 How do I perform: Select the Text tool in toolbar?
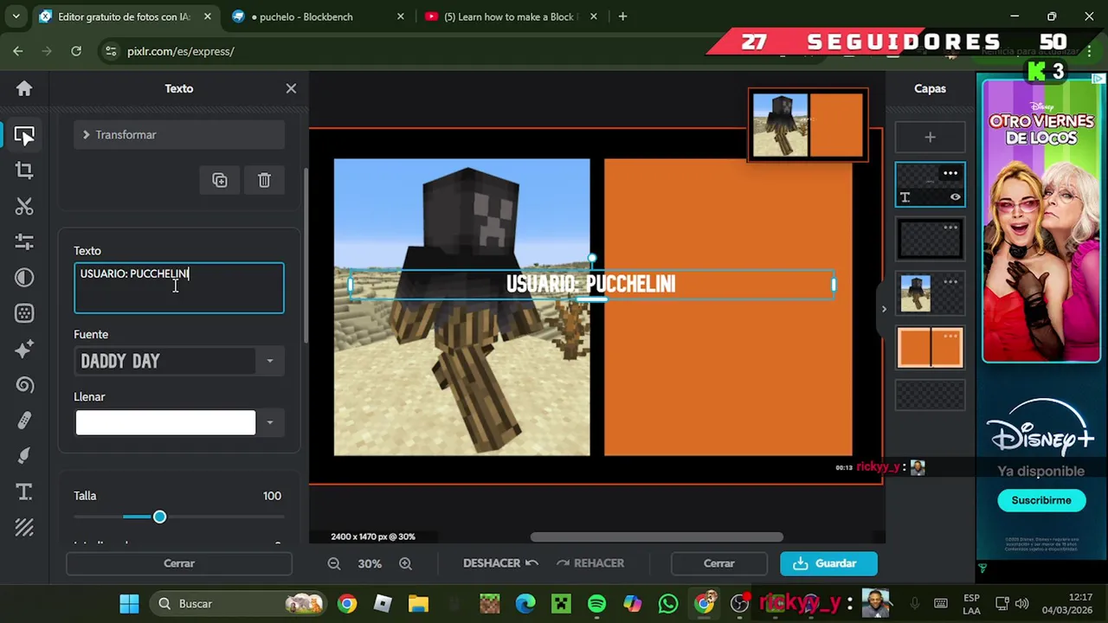pyautogui.click(x=24, y=491)
